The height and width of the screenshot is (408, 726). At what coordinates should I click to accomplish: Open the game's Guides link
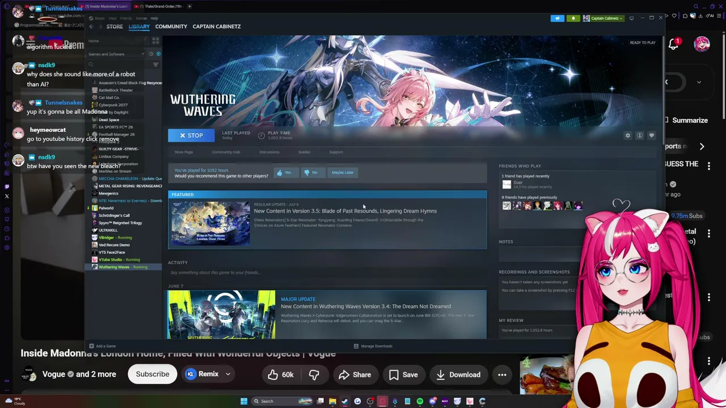point(304,152)
